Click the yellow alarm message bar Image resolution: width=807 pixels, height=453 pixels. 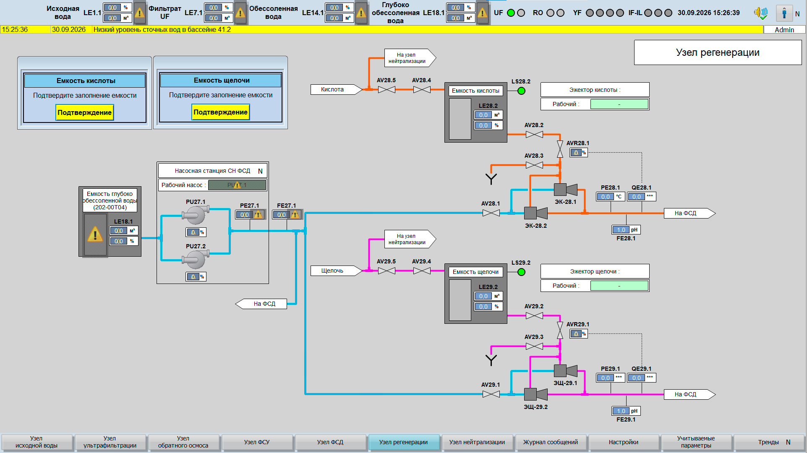point(381,30)
